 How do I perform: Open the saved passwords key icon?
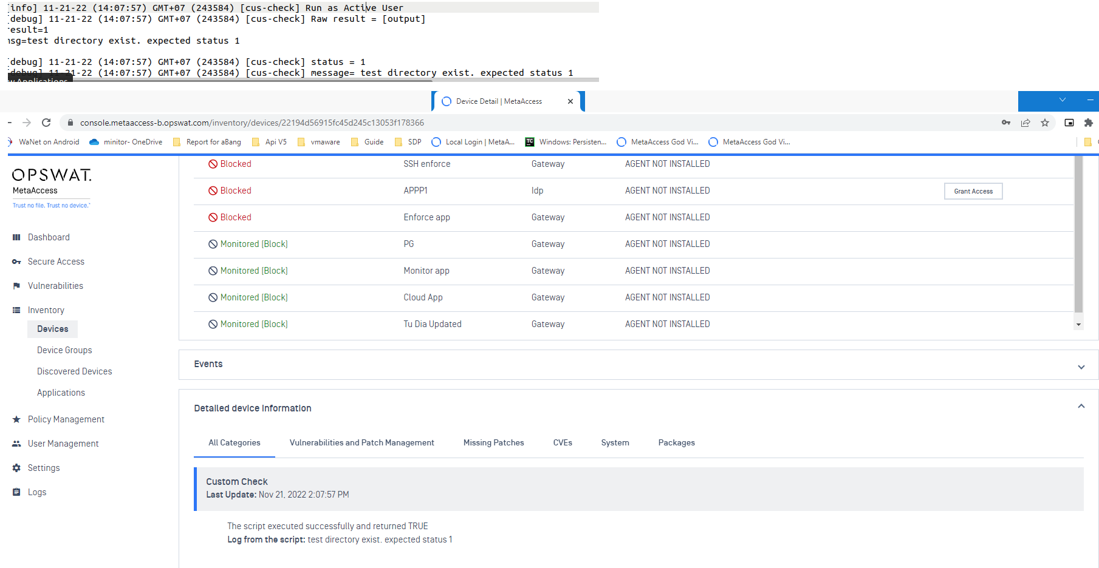(1006, 123)
